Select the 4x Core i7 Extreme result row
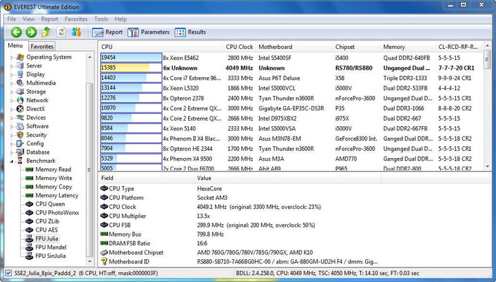Screen dimensions: 496x282 (291, 78)
